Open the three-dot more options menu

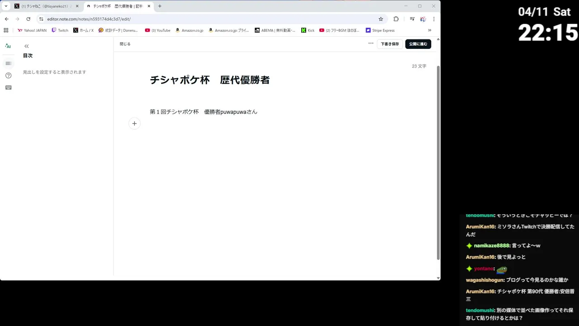coord(371,43)
